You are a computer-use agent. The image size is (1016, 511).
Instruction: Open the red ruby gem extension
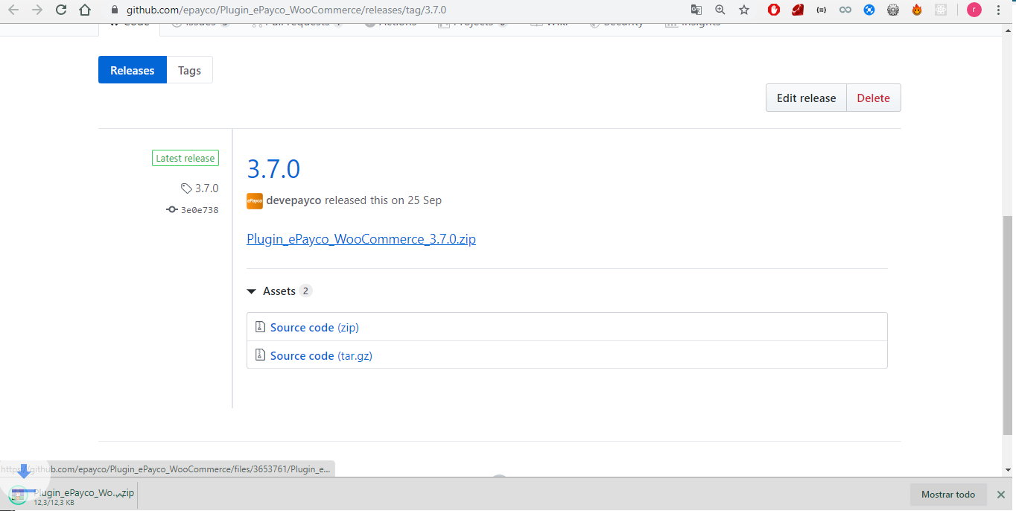[798, 10]
